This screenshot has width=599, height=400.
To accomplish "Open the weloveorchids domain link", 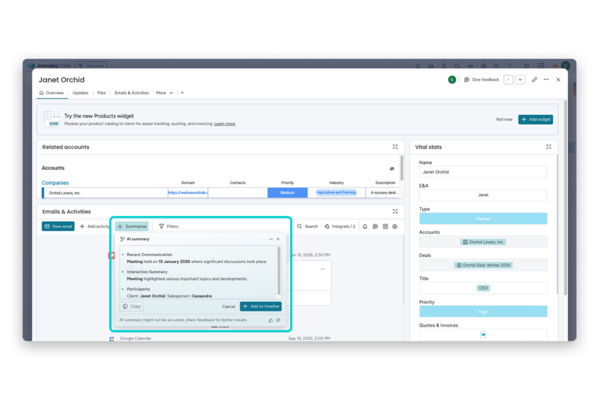I will coord(188,193).
